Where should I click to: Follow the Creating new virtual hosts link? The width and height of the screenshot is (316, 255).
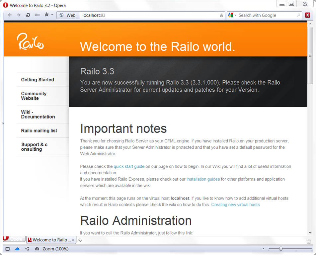coord(235,205)
